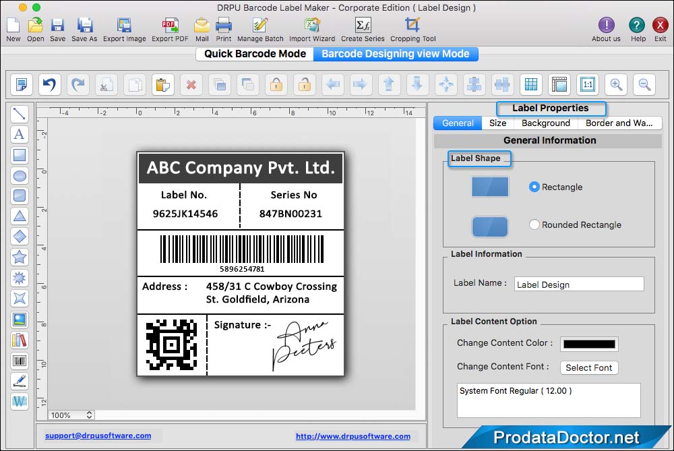674x451 pixels.
Task: Select the Star shape tool
Action: 20,257
